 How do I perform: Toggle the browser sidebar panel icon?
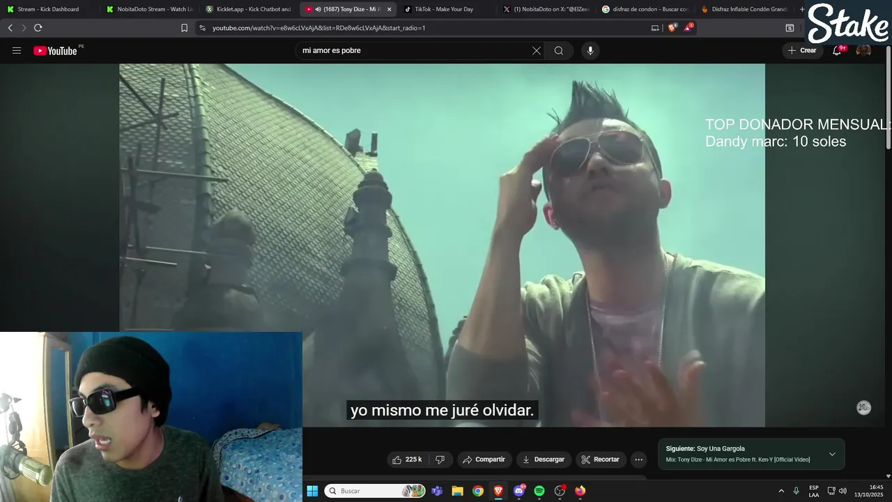coord(790,28)
